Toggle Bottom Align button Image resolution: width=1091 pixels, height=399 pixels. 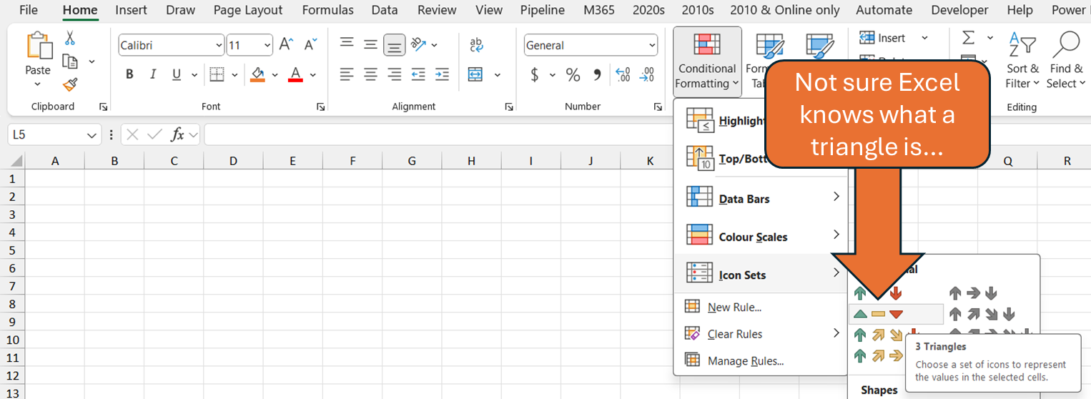[x=394, y=45]
